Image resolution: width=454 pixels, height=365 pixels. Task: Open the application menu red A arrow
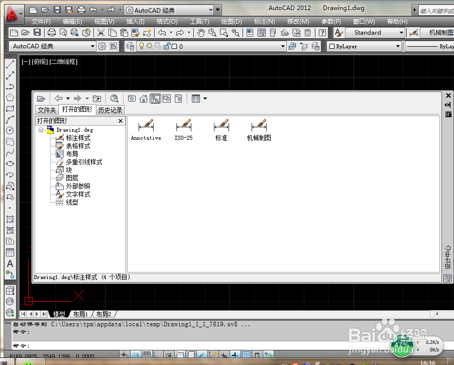tap(21, 14)
